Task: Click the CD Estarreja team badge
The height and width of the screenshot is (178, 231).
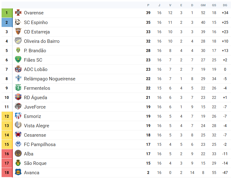Action: [x=18, y=32]
